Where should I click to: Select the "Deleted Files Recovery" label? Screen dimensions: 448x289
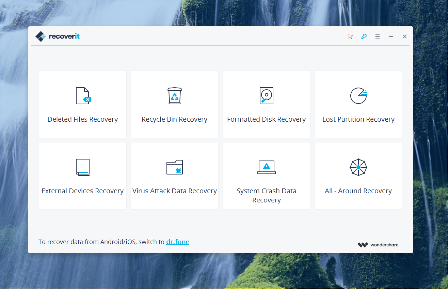pyautogui.click(x=83, y=119)
